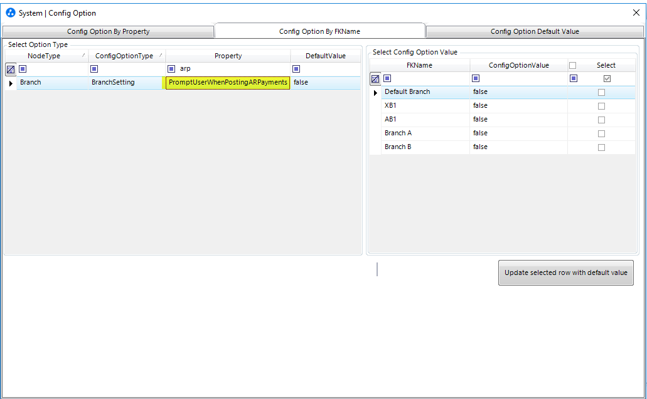Sort by the FKName column header
Image resolution: width=647 pixels, height=399 pixels.
click(420, 65)
